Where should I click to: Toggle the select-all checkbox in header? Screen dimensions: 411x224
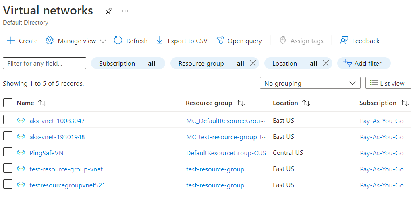(x=8, y=103)
